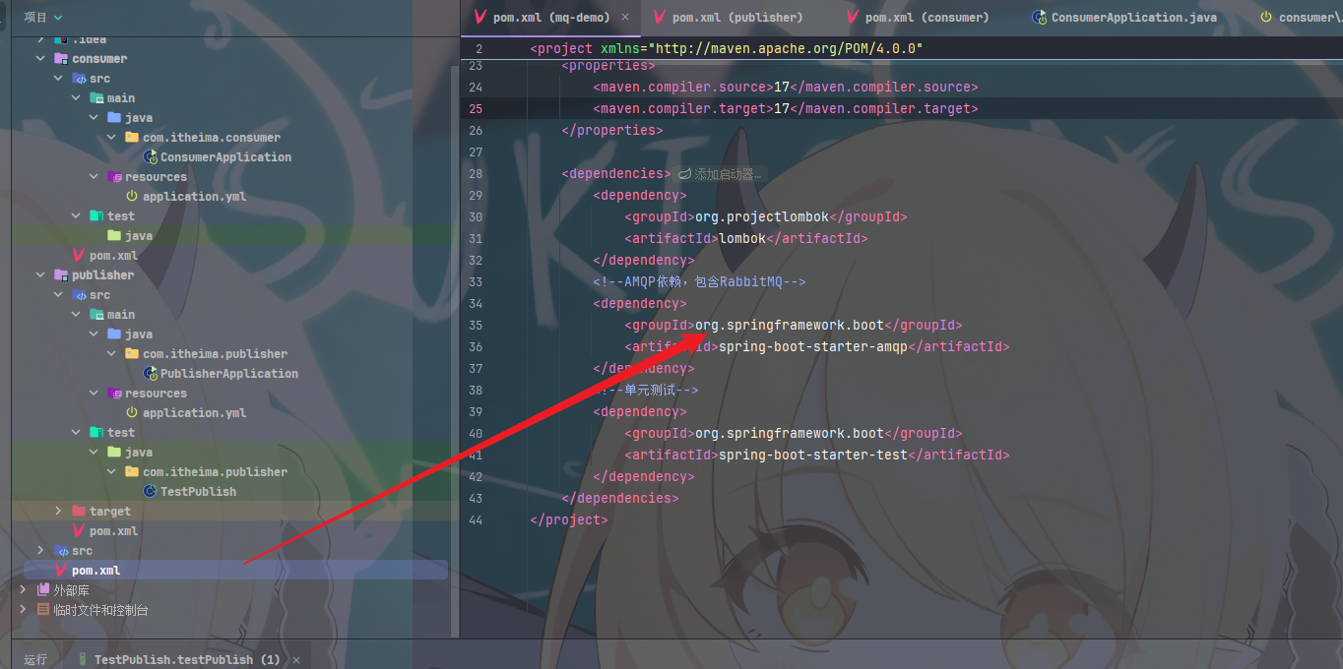Viewport: 1343px width, 669px height.
Task: Click the spring-boot-starter-amqp artifactId text
Action: (812, 347)
